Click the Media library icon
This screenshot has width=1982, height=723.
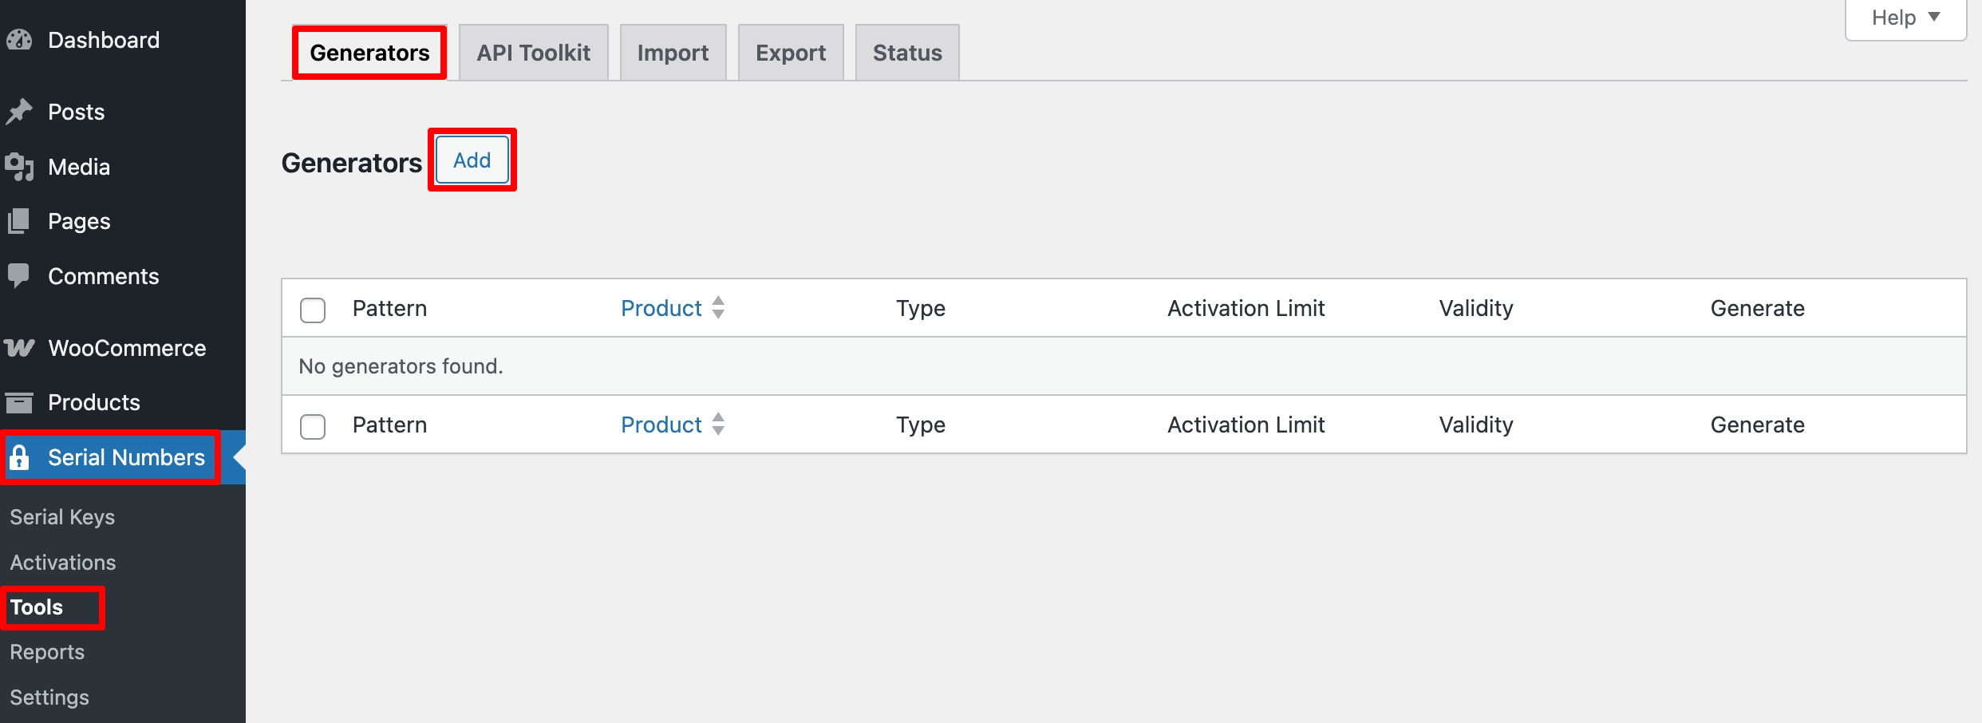[19, 167]
